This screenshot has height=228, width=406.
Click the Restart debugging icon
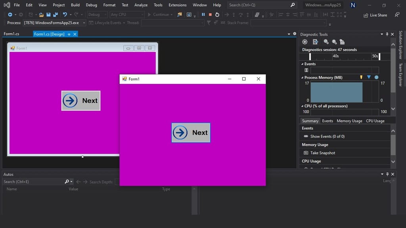(x=217, y=14)
